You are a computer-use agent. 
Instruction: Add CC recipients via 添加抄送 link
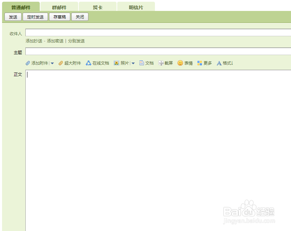[x=32, y=41]
